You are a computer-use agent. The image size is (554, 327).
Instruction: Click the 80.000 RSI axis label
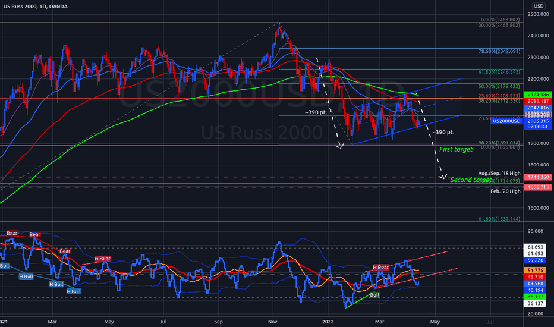click(x=535, y=231)
